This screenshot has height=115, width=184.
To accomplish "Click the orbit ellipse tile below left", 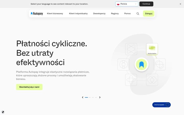I will coord(131,80).
